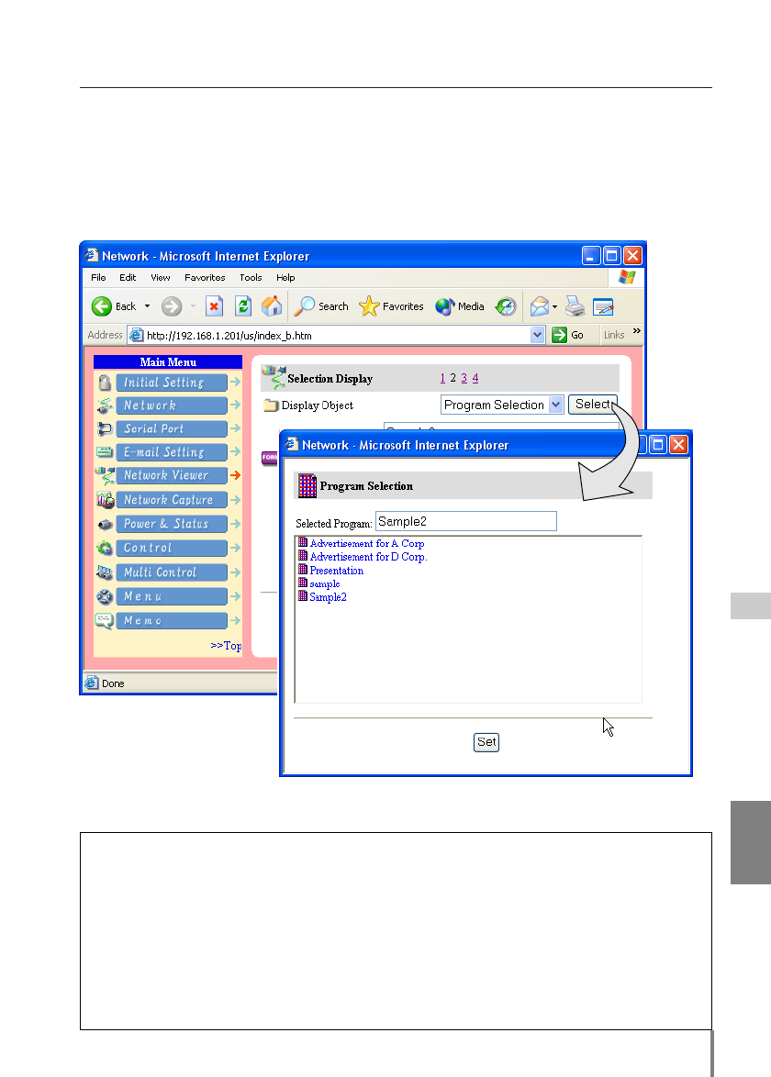Image resolution: width=771 pixels, height=1077 pixels.
Task: Open the Network Capture menu button
Action: click(172, 500)
